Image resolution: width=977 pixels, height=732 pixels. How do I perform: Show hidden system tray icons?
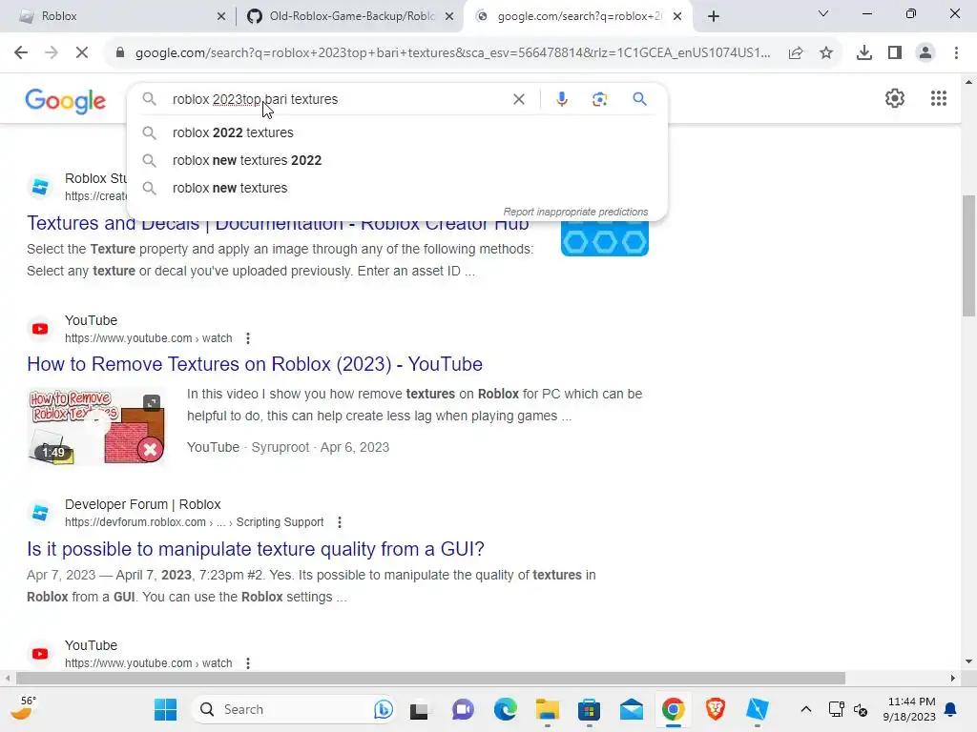pyautogui.click(x=805, y=709)
